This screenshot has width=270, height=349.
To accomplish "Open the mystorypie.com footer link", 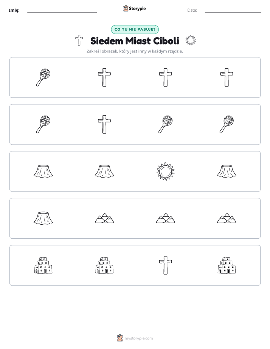I will pos(135,338).
